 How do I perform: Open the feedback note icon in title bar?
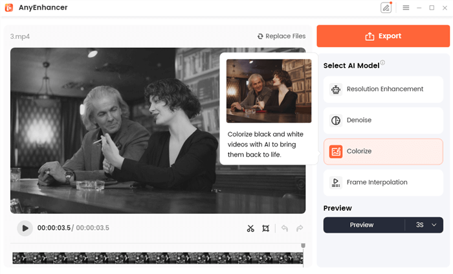(x=386, y=8)
